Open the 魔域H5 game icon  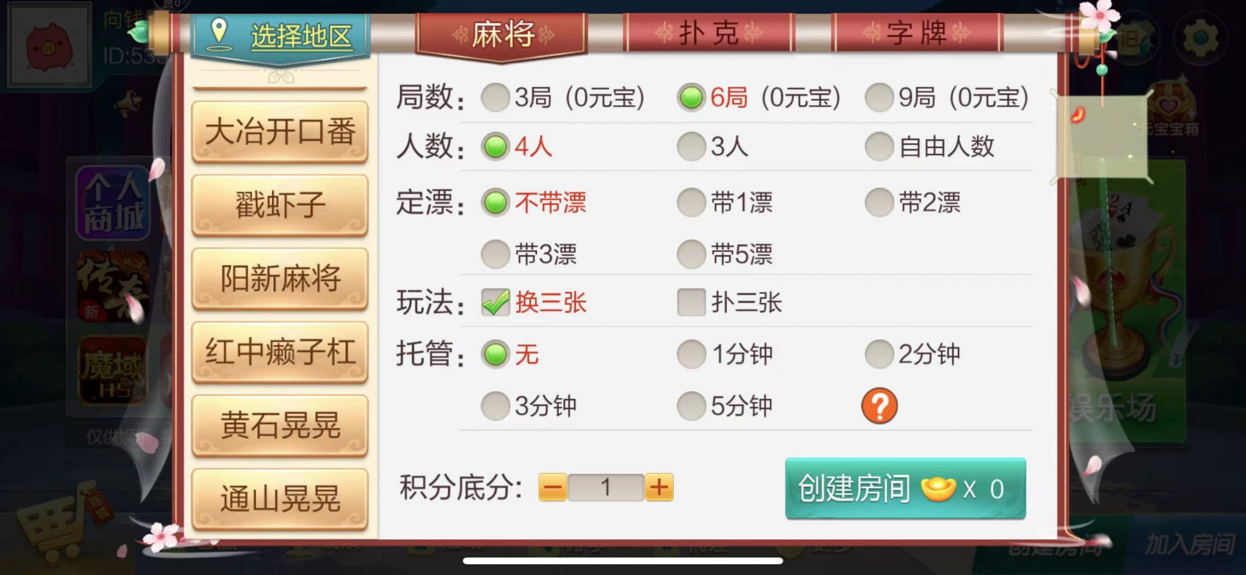(x=113, y=370)
